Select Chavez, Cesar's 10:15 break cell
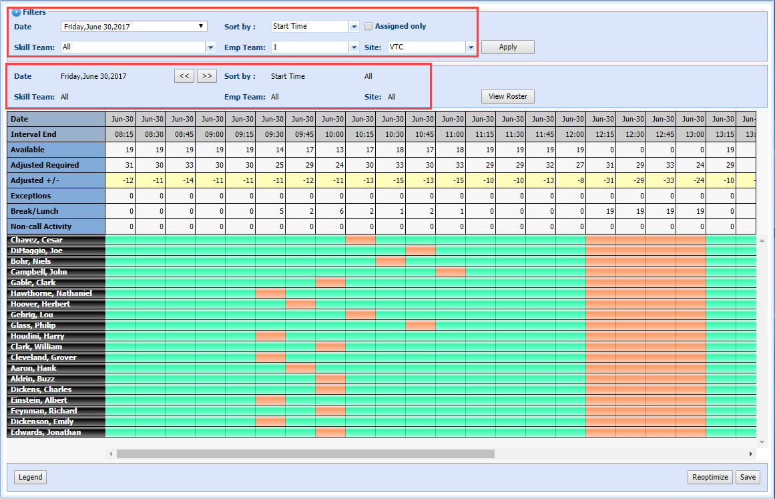This screenshot has width=775, height=499. pos(360,240)
